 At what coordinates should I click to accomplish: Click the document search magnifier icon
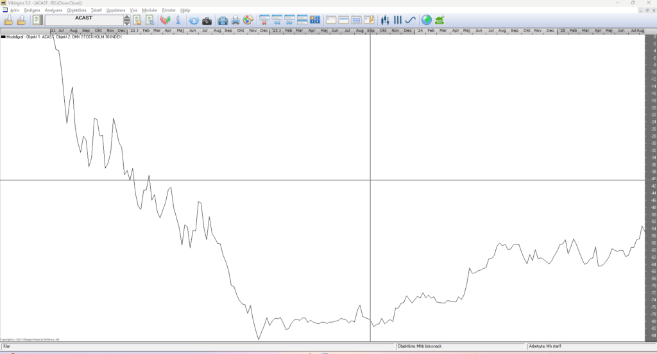tap(149, 20)
